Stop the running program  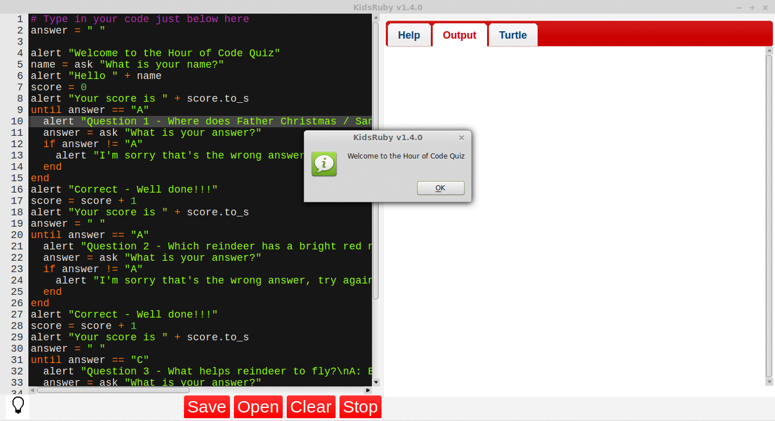(x=360, y=407)
